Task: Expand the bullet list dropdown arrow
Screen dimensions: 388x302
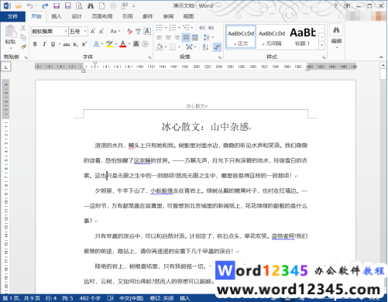Action: (166, 28)
